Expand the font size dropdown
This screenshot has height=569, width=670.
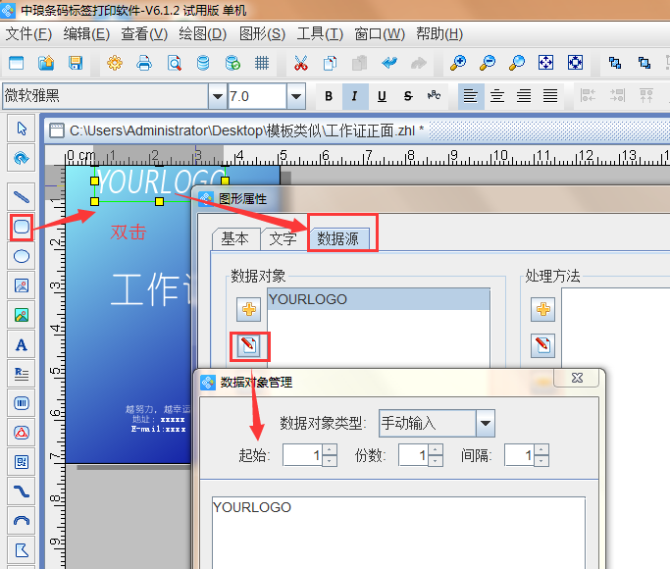pos(295,96)
